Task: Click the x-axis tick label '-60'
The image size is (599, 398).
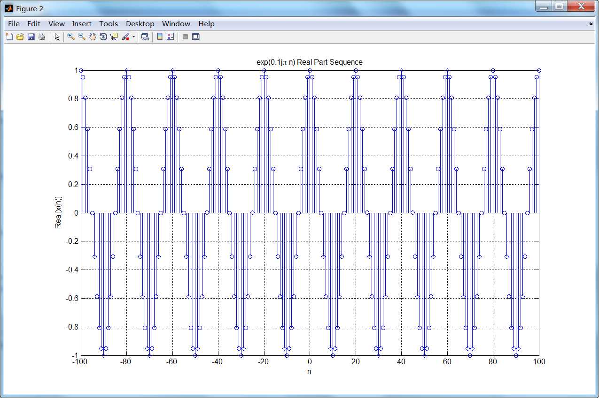Action: tap(171, 362)
